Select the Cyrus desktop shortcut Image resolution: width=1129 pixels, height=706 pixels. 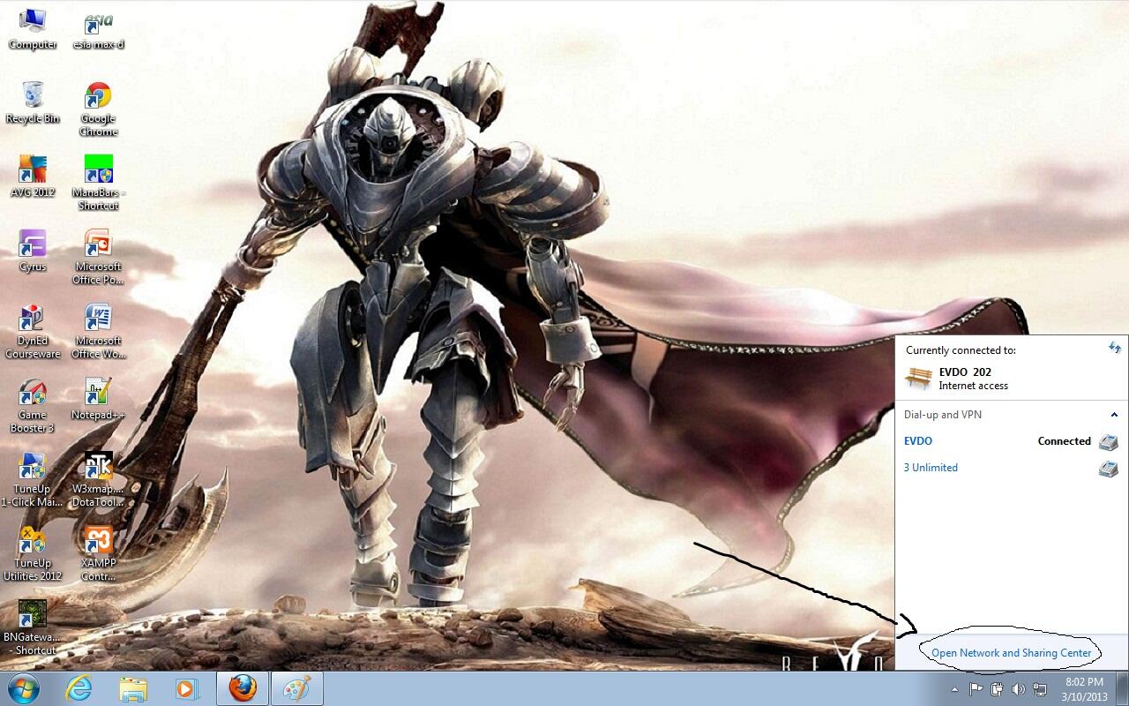tap(33, 251)
